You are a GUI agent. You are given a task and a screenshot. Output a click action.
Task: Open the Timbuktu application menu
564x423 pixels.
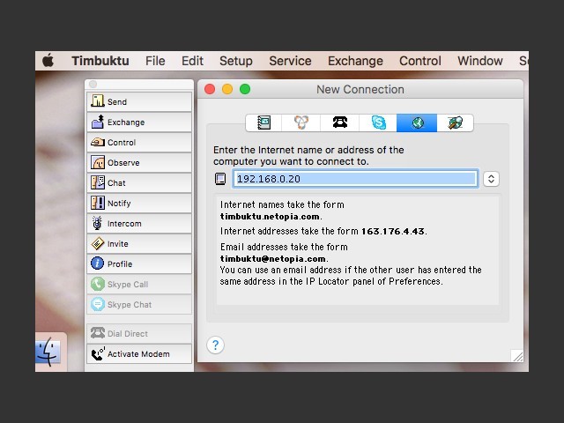tap(100, 61)
